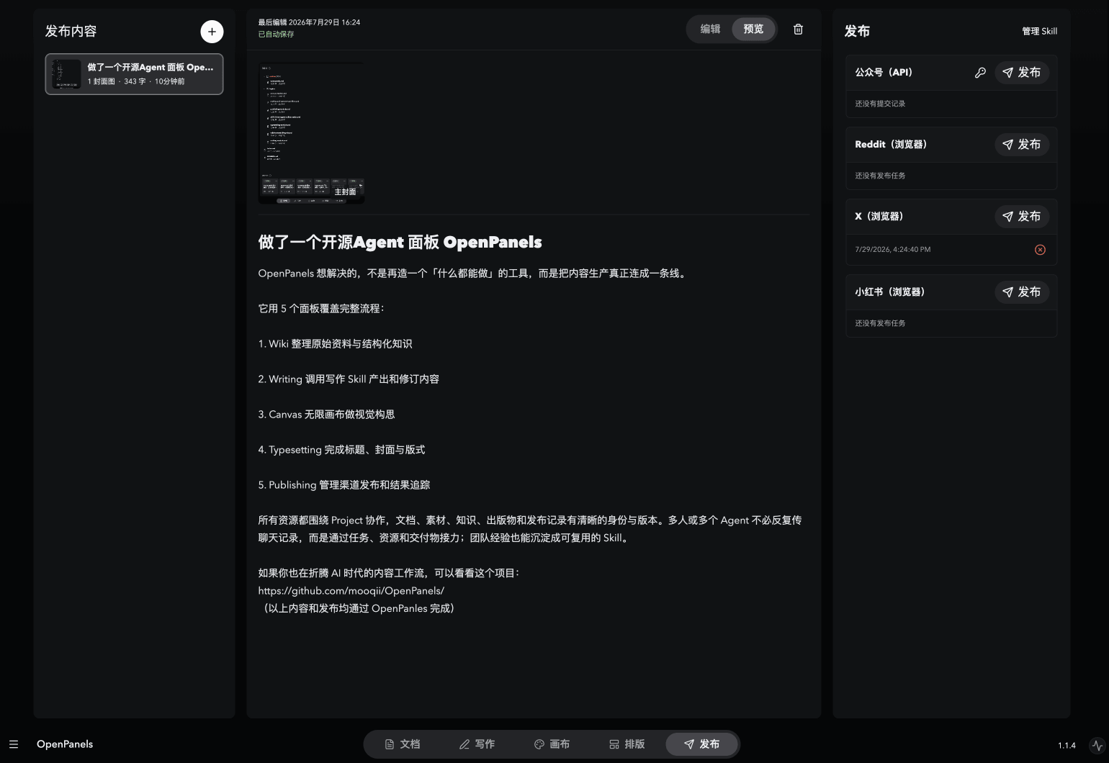Click the 最后编辑 timestamp text
Image resolution: width=1109 pixels, height=763 pixels.
[x=310, y=22]
